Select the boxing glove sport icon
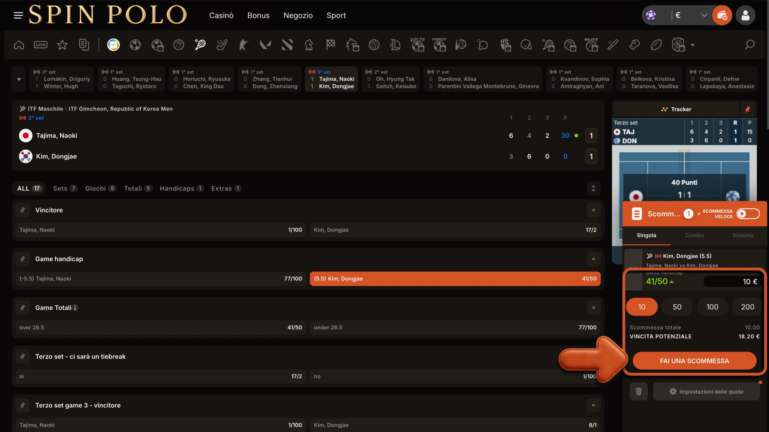 point(634,45)
